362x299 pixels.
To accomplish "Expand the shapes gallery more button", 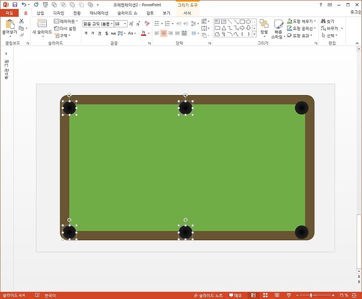I will [x=254, y=34].
